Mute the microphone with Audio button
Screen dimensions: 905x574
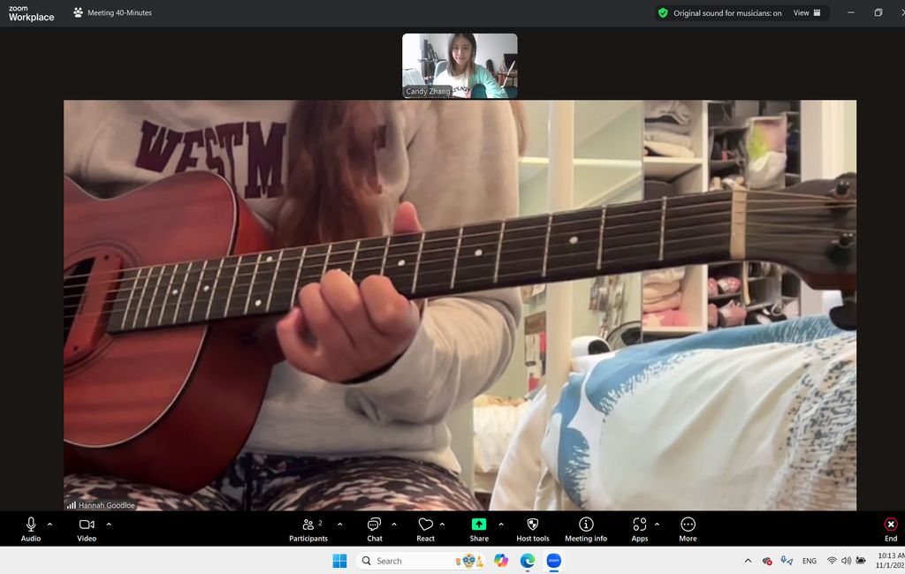[x=31, y=528]
